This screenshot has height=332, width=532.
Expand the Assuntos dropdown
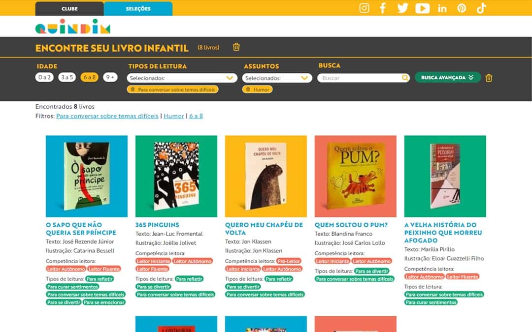click(x=277, y=78)
